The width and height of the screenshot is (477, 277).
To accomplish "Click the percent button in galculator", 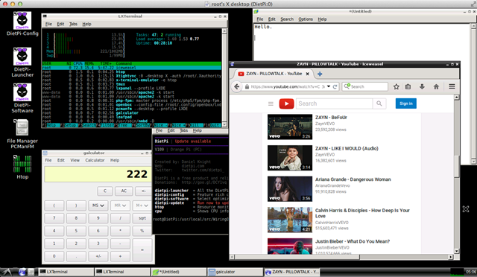I will 142,231.
